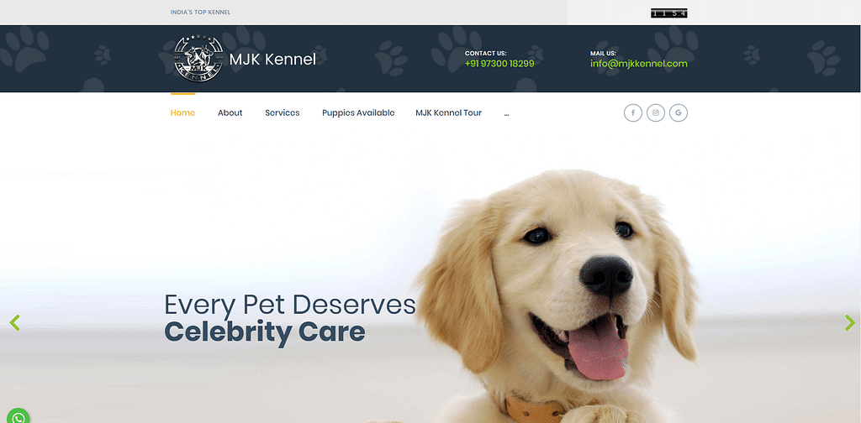Go to previous slide with left arrow
This screenshot has width=861, height=423.
click(15, 323)
